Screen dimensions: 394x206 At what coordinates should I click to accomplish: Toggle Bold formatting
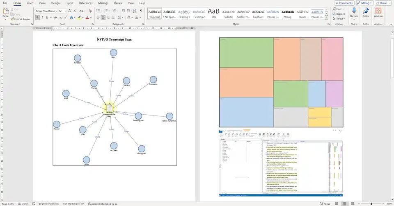coord(37,18)
